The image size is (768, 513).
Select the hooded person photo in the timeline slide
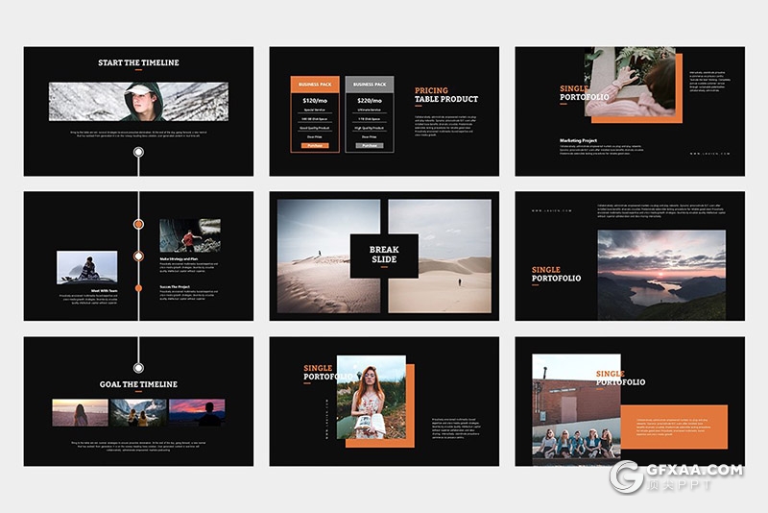click(138, 101)
